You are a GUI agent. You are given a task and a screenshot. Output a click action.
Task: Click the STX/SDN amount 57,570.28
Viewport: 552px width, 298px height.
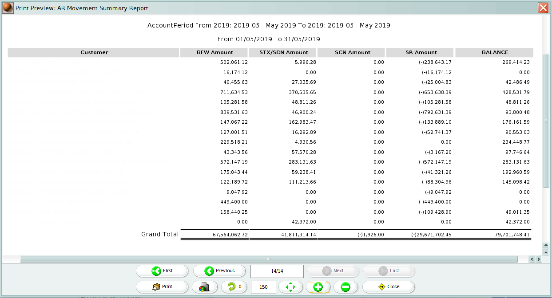click(x=304, y=152)
